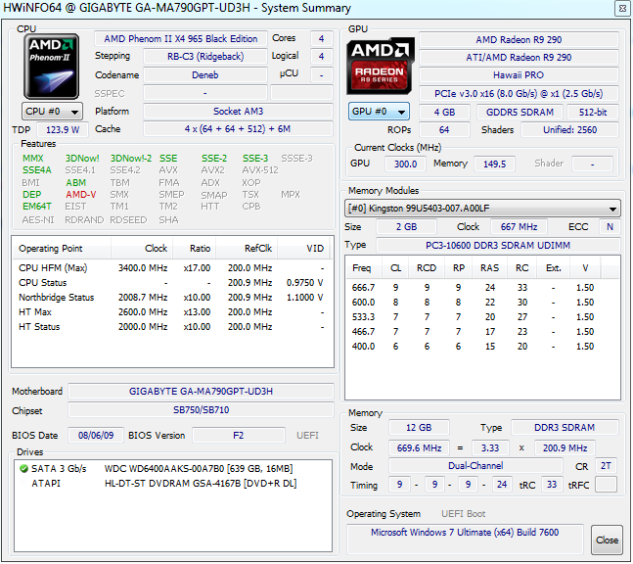Click the AMD Radeon R9 series logo
The height and width of the screenshot is (564, 633).
(381, 66)
